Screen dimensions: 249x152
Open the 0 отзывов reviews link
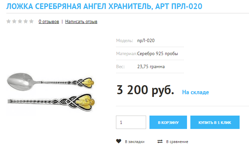(49, 21)
